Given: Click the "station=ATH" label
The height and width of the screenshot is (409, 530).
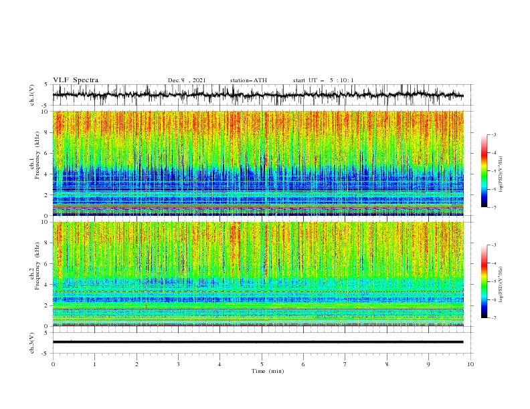Looking at the screenshot, I should pyautogui.click(x=248, y=80).
